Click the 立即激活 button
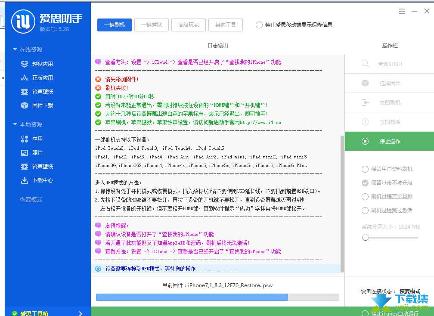Viewport: 434px width, 316px height. tap(389, 122)
